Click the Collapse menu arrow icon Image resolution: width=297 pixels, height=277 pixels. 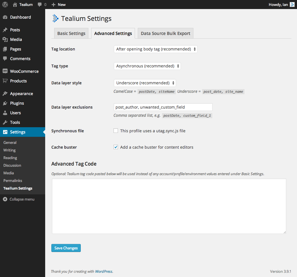pos(5,199)
